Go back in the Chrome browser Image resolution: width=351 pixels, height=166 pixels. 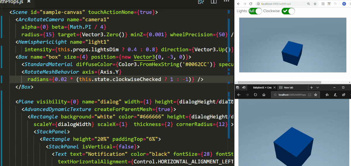(239, 4)
